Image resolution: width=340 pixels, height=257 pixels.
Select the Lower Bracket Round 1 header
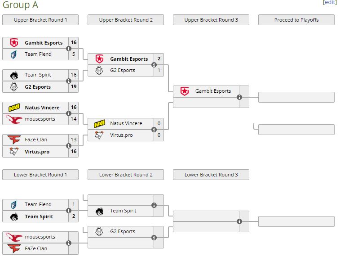(40, 175)
